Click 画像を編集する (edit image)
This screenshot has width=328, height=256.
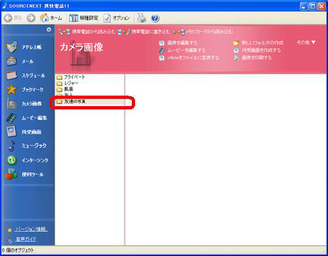click(178, 43)
